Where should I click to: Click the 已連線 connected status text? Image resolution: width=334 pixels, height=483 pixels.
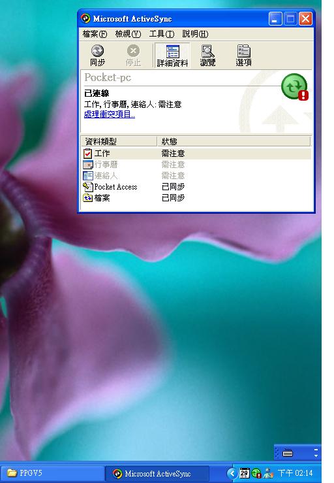coord(97,93)
